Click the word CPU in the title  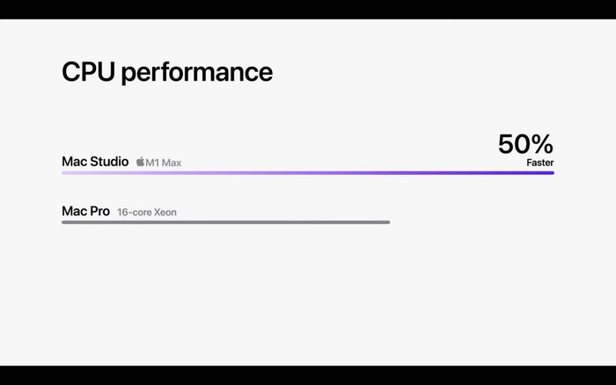(88, 72)
